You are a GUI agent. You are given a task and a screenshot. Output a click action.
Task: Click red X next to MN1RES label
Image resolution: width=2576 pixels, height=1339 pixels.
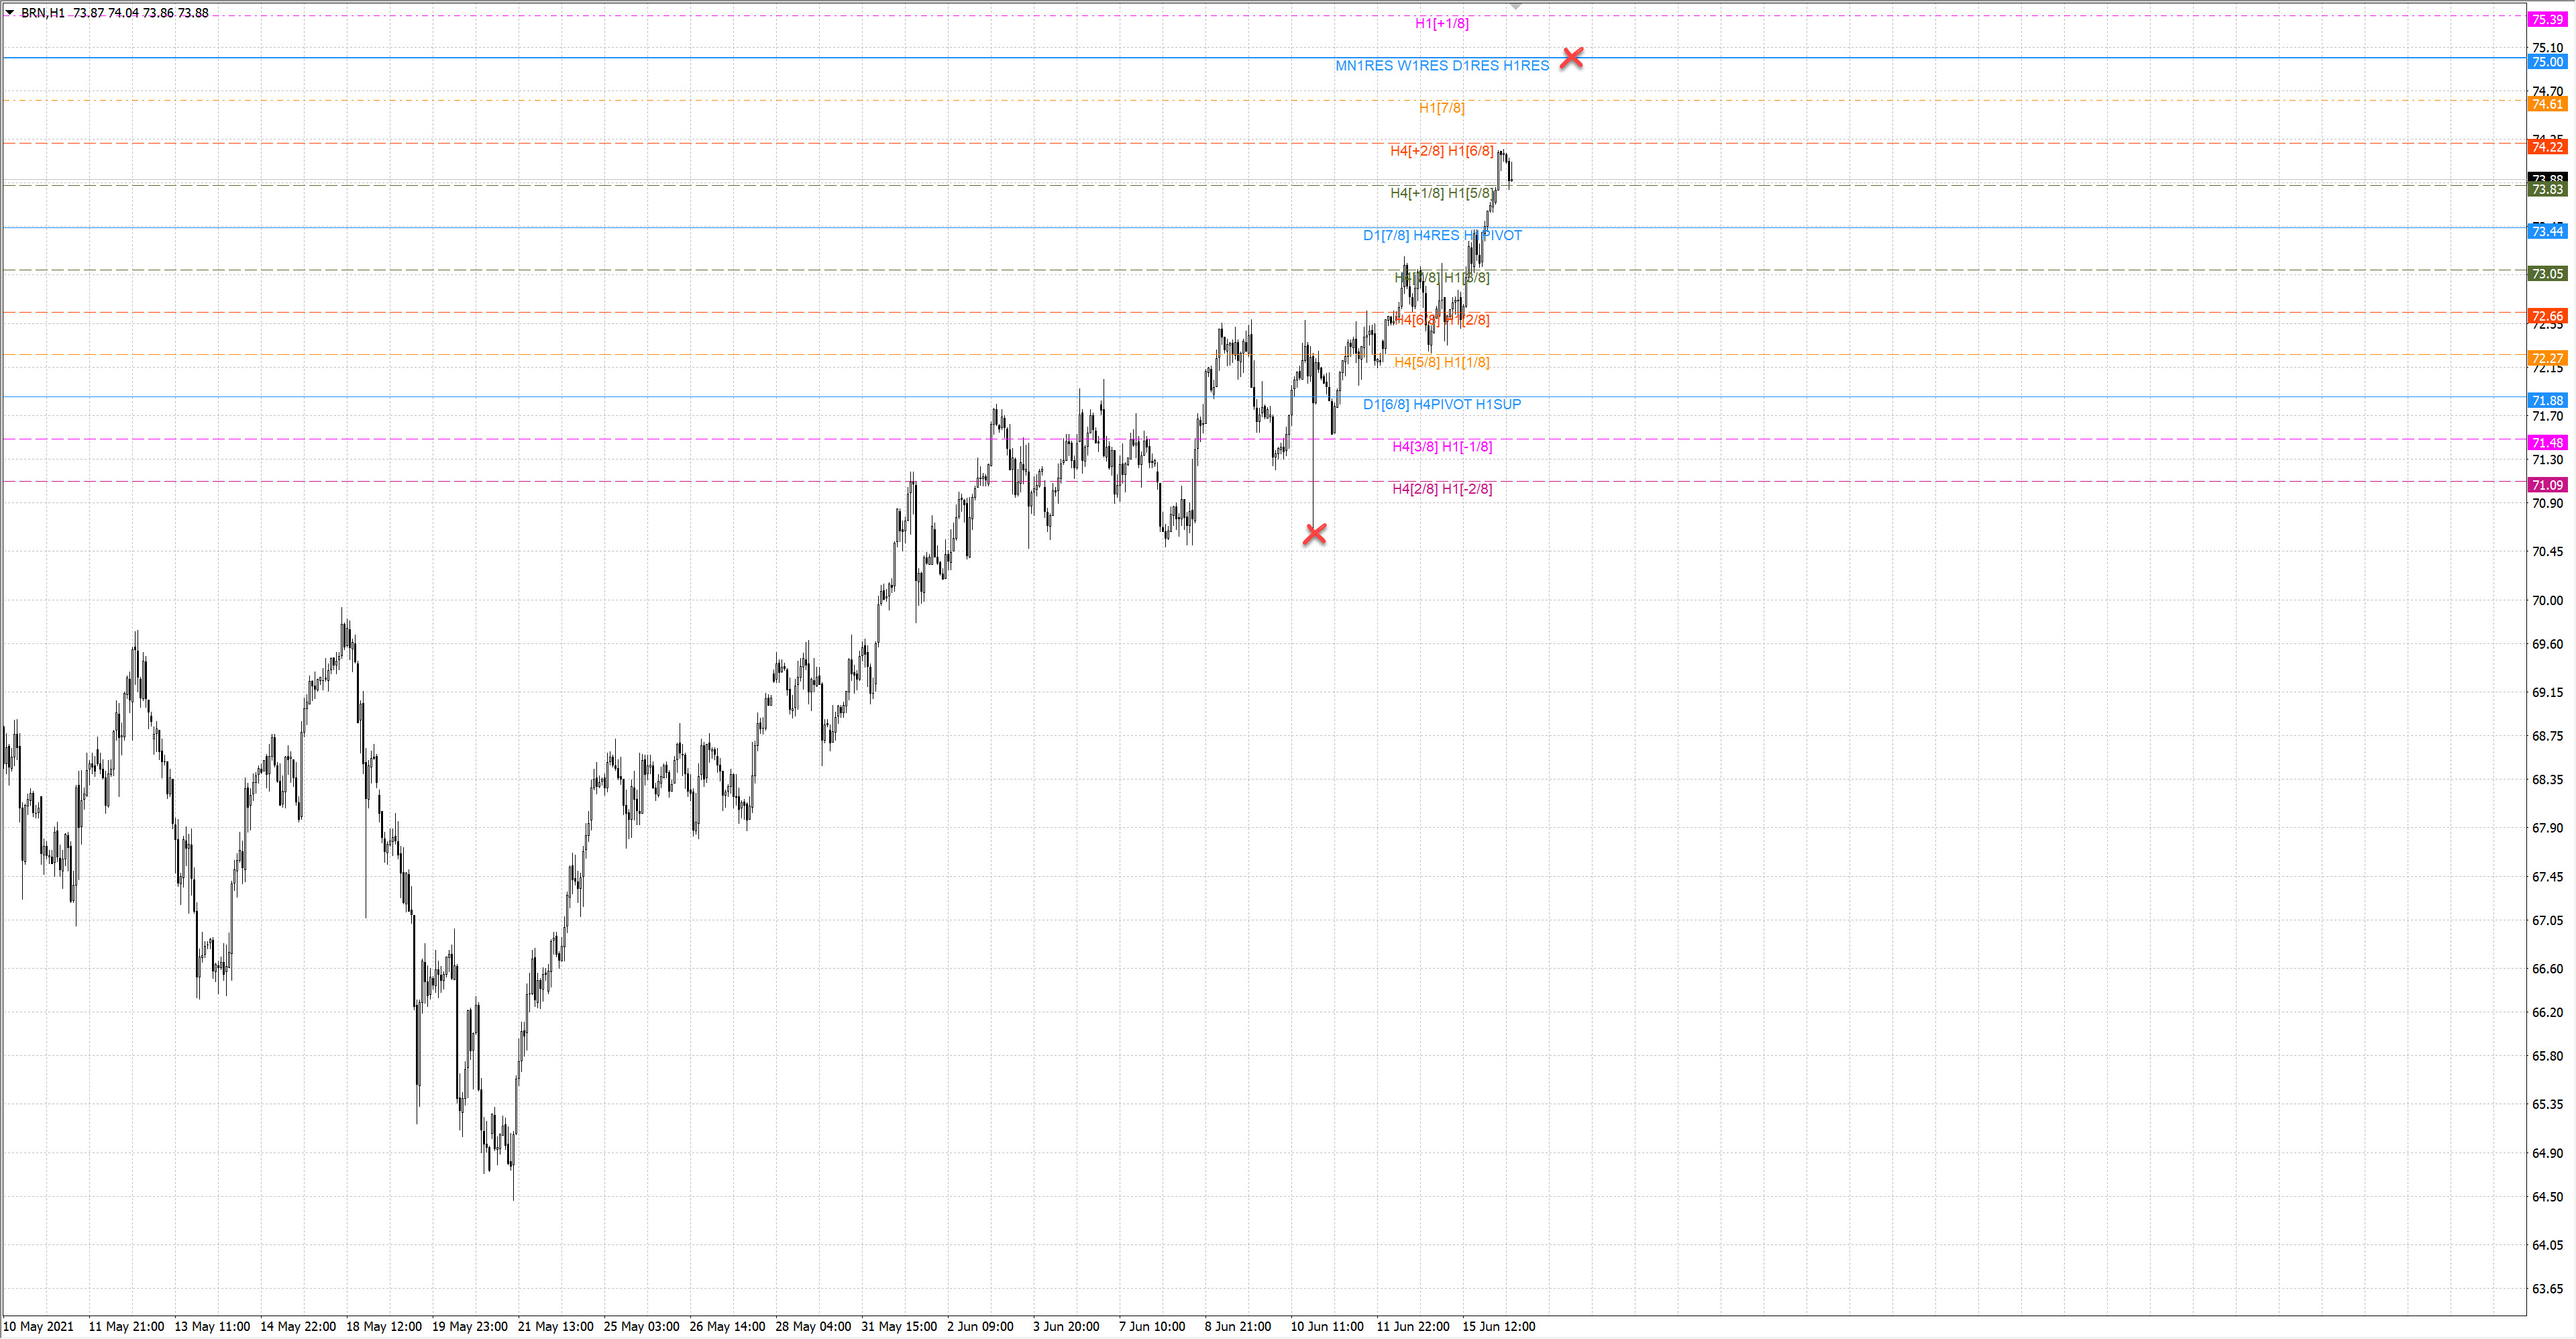click(1571, 58)
